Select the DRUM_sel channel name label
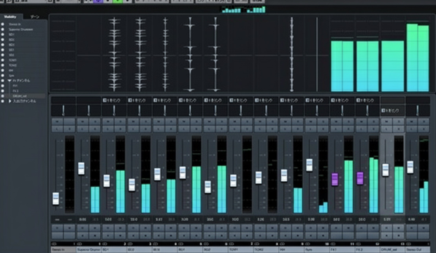Viewport: 436px width, 253px height. click(392, 249)
